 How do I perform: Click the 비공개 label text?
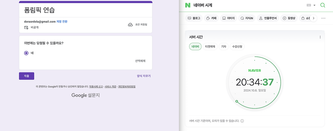coord(35,27)
